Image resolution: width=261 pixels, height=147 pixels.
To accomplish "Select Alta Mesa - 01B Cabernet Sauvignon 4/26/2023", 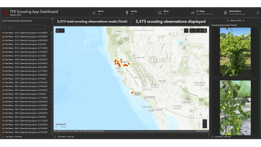I will point(26,67).
